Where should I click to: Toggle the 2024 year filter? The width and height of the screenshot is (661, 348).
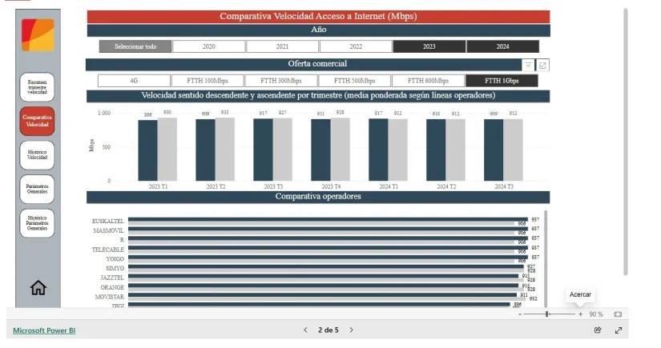click(x=502, y=46)
